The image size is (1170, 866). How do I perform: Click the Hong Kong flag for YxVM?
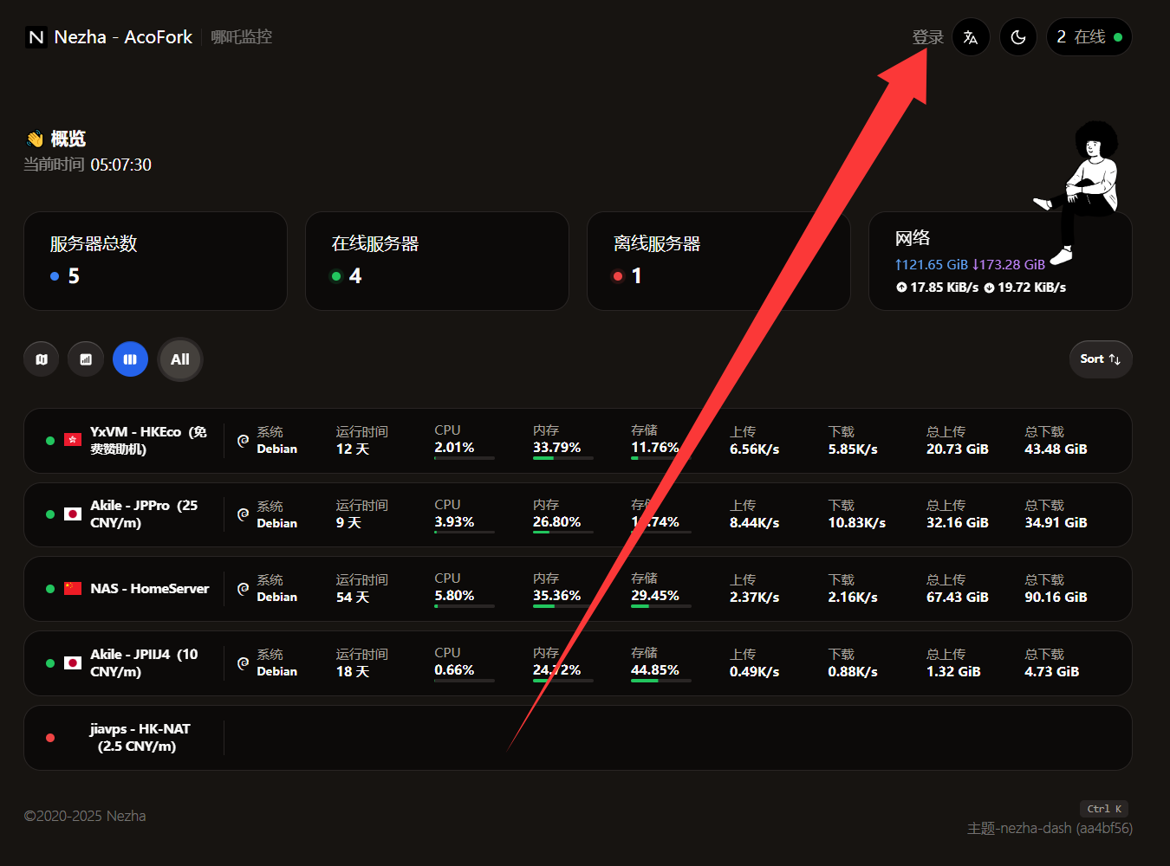(73, 440)
